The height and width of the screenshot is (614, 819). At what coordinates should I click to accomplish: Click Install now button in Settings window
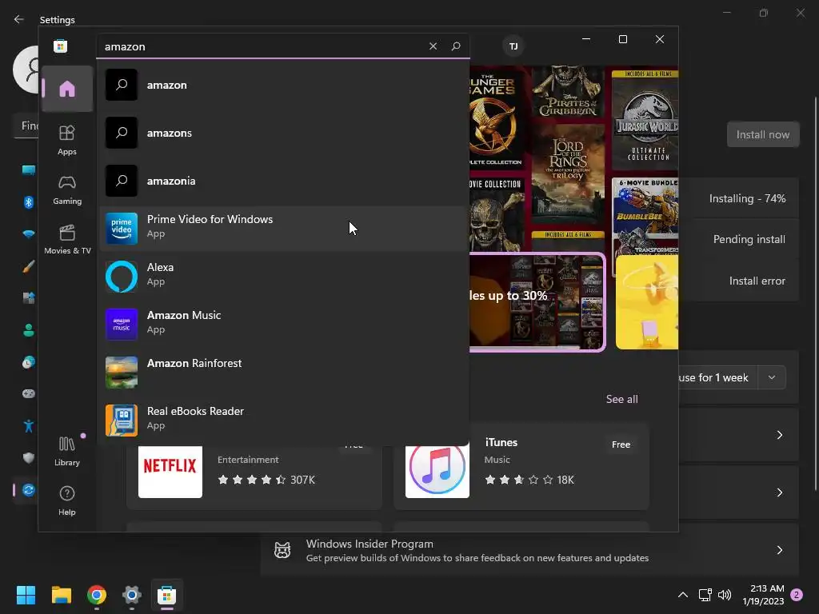pyautogui.click(x=762, y=134)
